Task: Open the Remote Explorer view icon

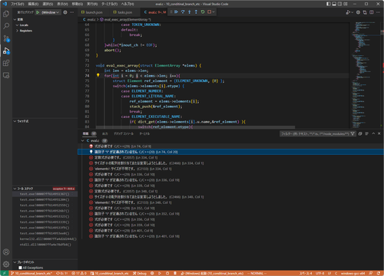Action: coord(6,75)
